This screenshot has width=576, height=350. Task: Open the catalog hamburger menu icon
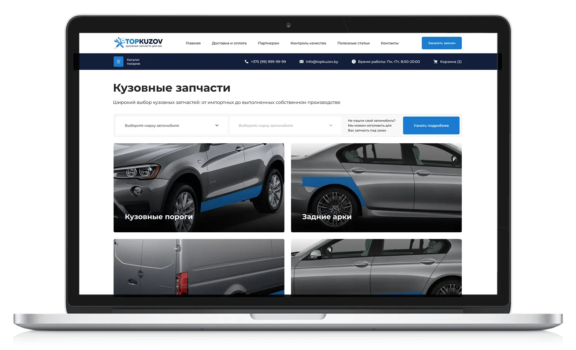(x=119, y=62)
